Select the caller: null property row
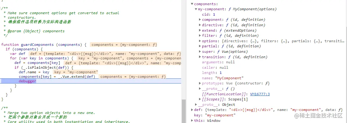The width and height of the screenshot is (347, 123). click(x=215, y=68)
